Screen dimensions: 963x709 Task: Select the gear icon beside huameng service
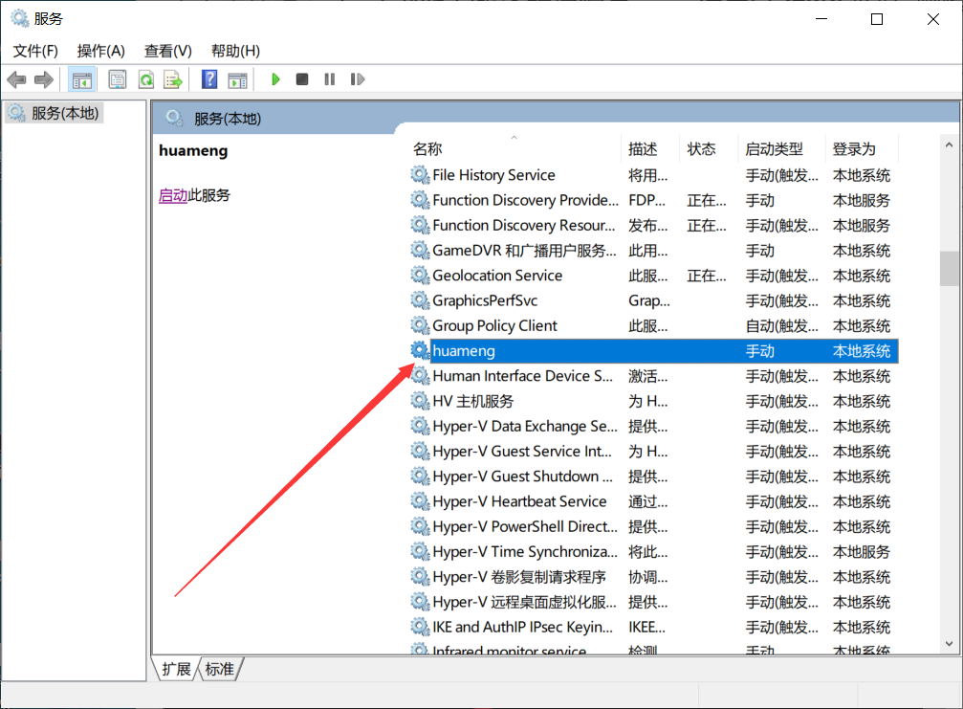419,350
